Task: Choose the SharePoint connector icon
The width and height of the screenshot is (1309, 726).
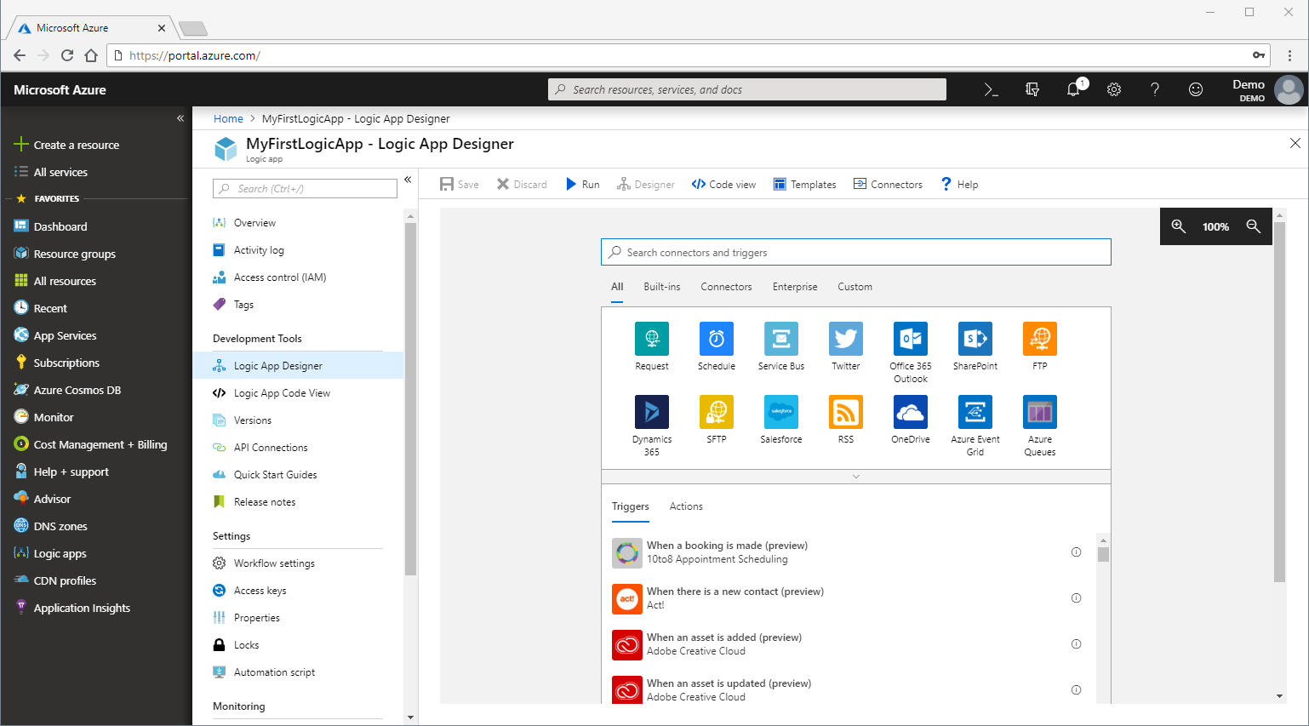Action: [x=975, y=339]
